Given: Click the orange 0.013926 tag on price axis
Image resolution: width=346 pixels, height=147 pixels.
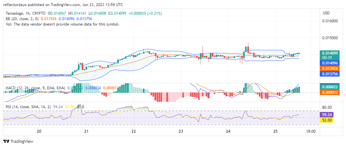Looking at the screenshot, I should [330, 68].
